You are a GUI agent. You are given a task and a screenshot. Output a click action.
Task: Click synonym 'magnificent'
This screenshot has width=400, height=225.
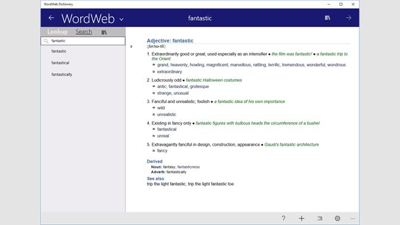tap(217, 65)
